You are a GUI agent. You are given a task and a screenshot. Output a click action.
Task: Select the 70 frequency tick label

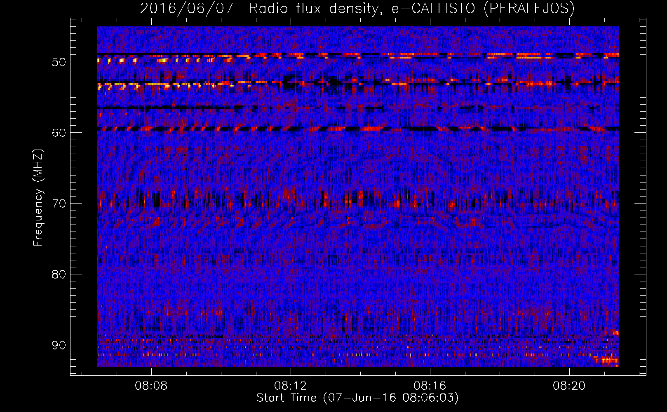pos(59,204)
